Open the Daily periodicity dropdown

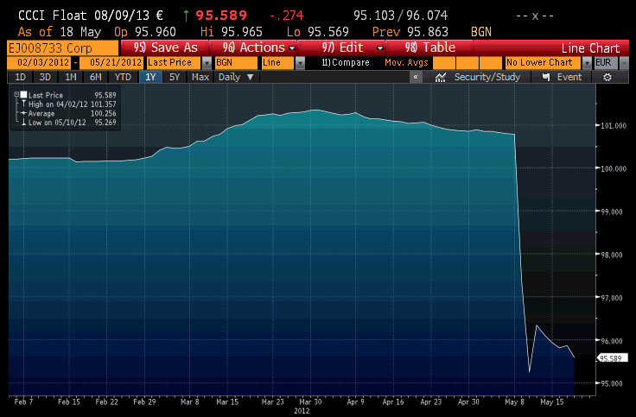click(x=235, y=77)
